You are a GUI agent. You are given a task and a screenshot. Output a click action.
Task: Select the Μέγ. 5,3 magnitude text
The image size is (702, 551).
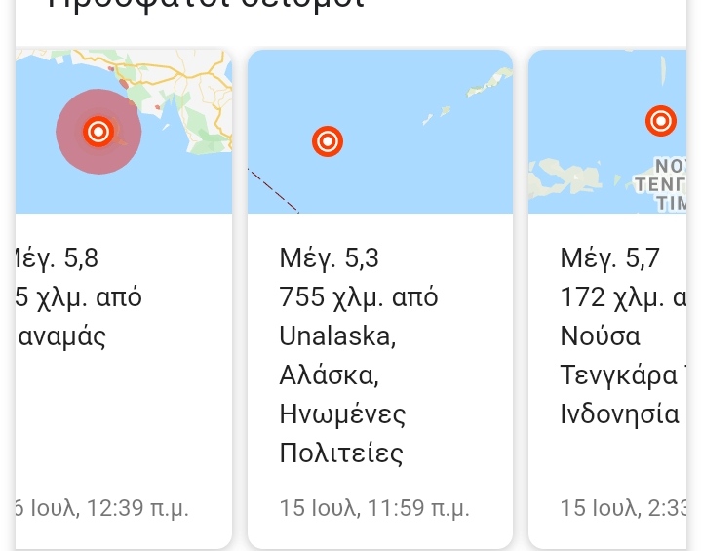click(330, 258)
